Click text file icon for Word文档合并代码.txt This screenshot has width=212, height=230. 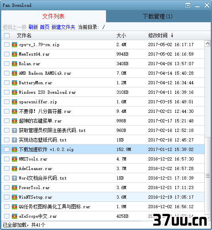14,178
